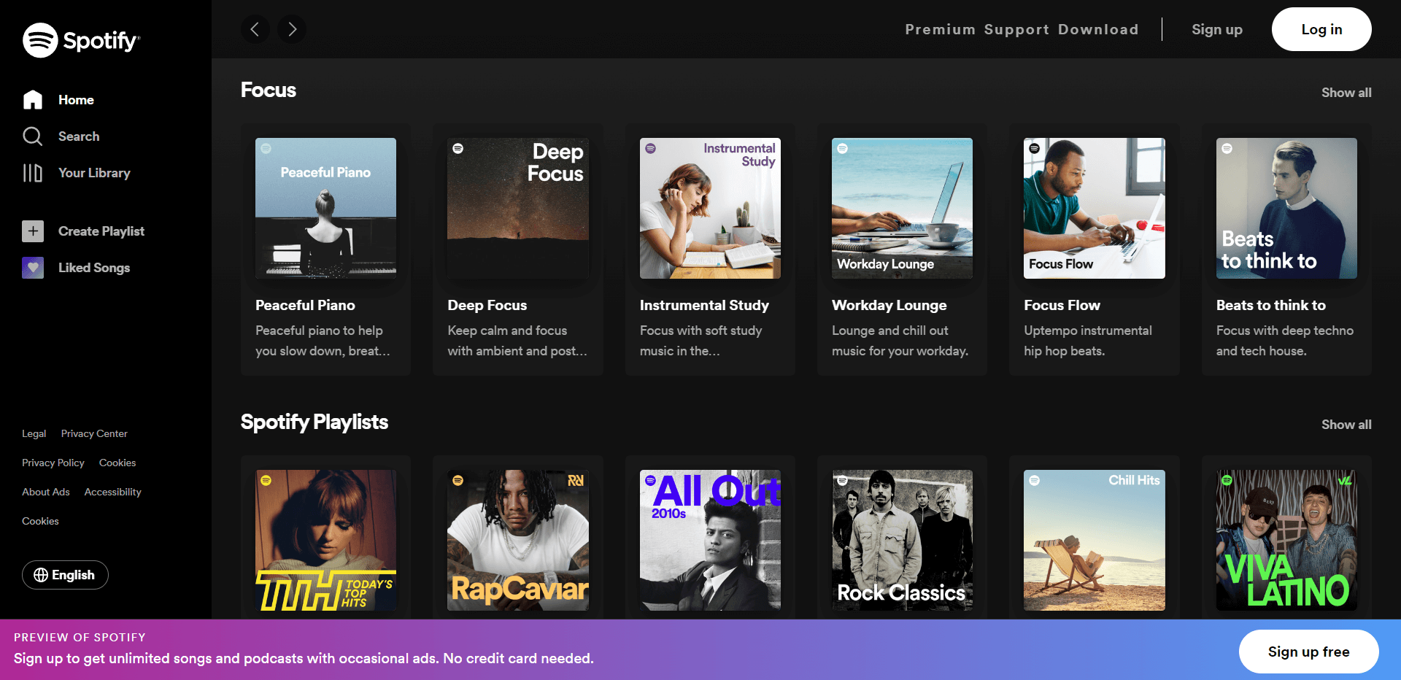Select the Workday Lounge cover
Image resolution: width=1401 pixels, height=680 pixels.
pos(902,208)
